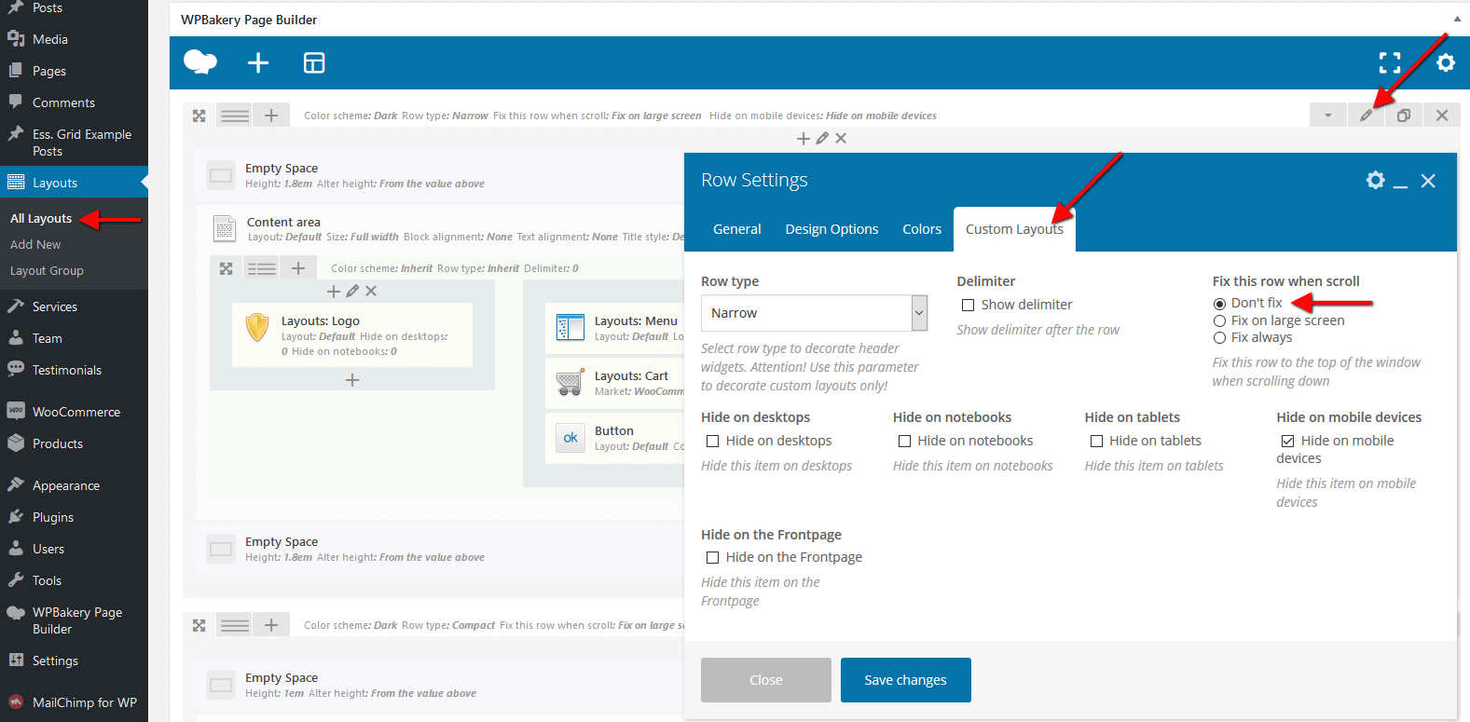The image size is (1470, 722).
Task: Add column to Dark Compact row
Action: [271, 625]
